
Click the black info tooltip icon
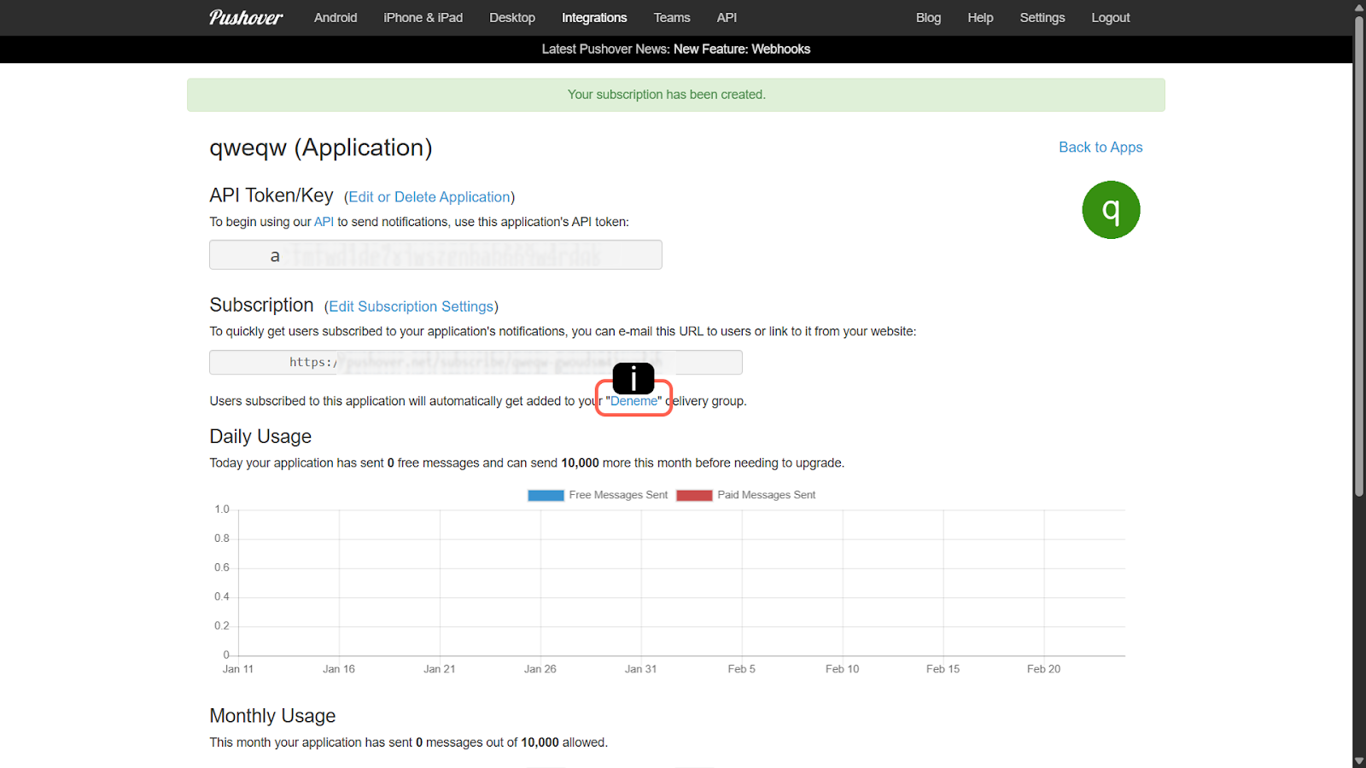tap(633, 378)
